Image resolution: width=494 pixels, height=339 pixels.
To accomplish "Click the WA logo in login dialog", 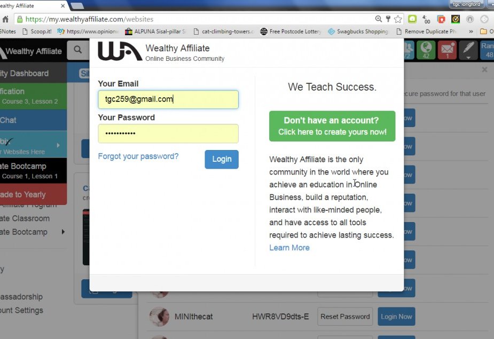I will [120, 51].
